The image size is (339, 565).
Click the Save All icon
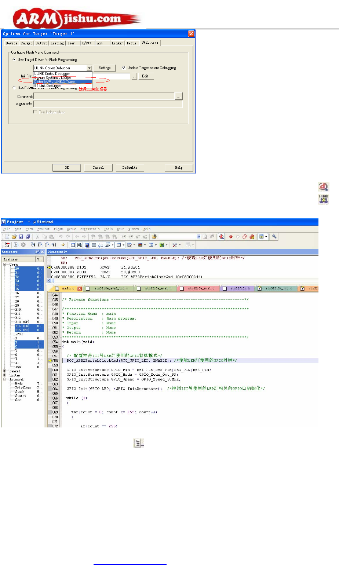[x=28, y=237]
